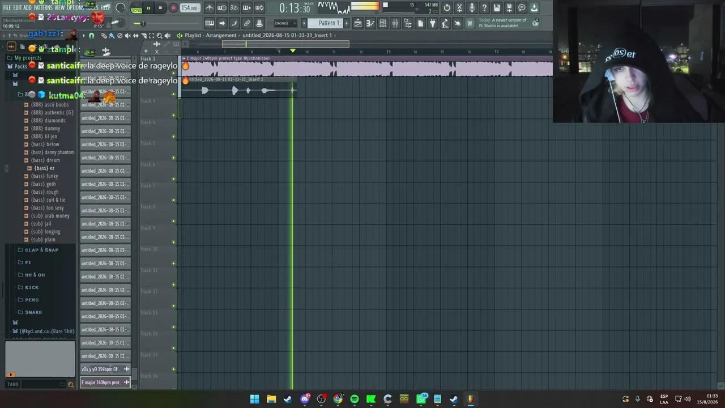
Task: Open Spotify from the taskbar
Action: [x=355, y=399]
